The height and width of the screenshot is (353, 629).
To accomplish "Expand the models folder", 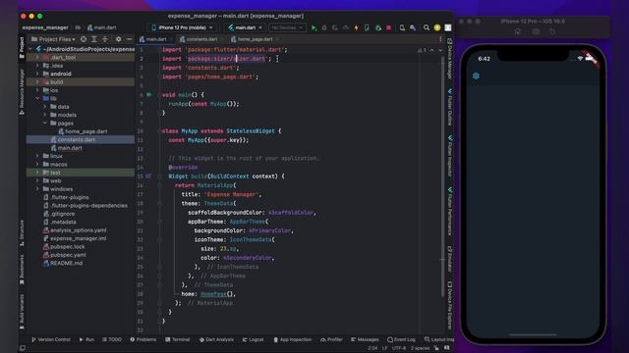I will pos(45,115).
